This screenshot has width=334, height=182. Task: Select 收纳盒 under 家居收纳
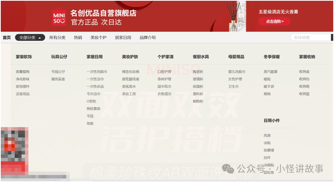[304, 72]
